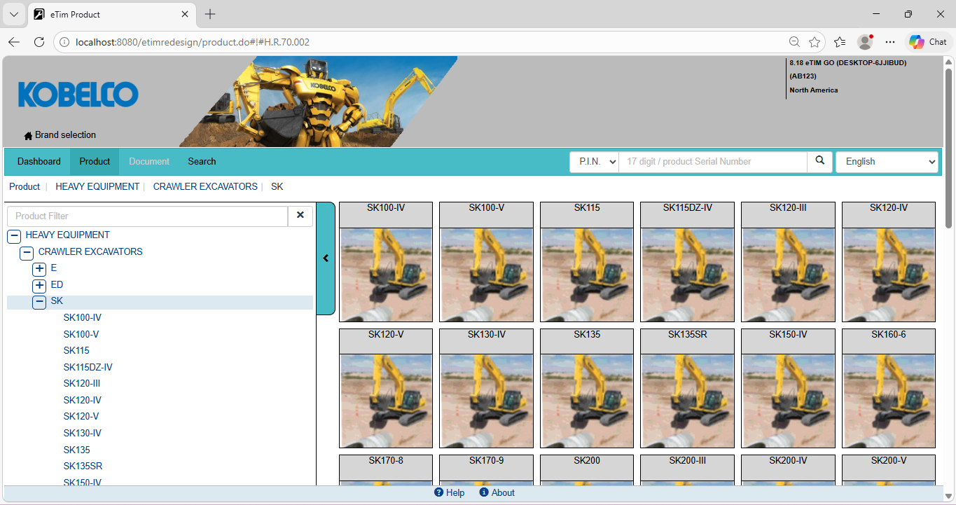This screenshot has height=505, width=956.
Task: Collapse the CRAWLER EXCAVATORS tree node
Action: [27, 252]
